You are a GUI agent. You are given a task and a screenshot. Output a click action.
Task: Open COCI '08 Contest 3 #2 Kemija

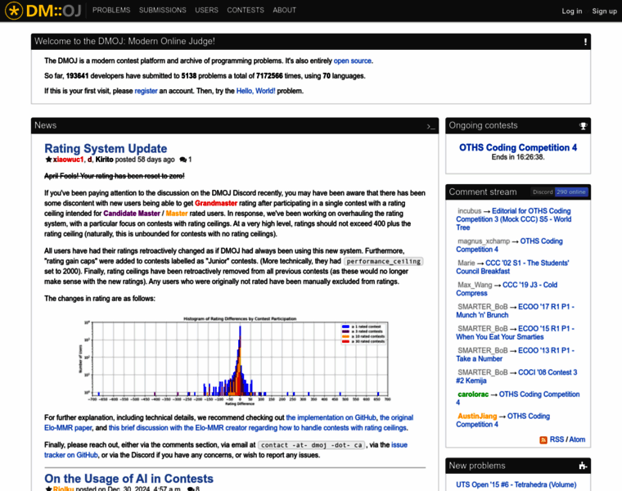[516, 376]
